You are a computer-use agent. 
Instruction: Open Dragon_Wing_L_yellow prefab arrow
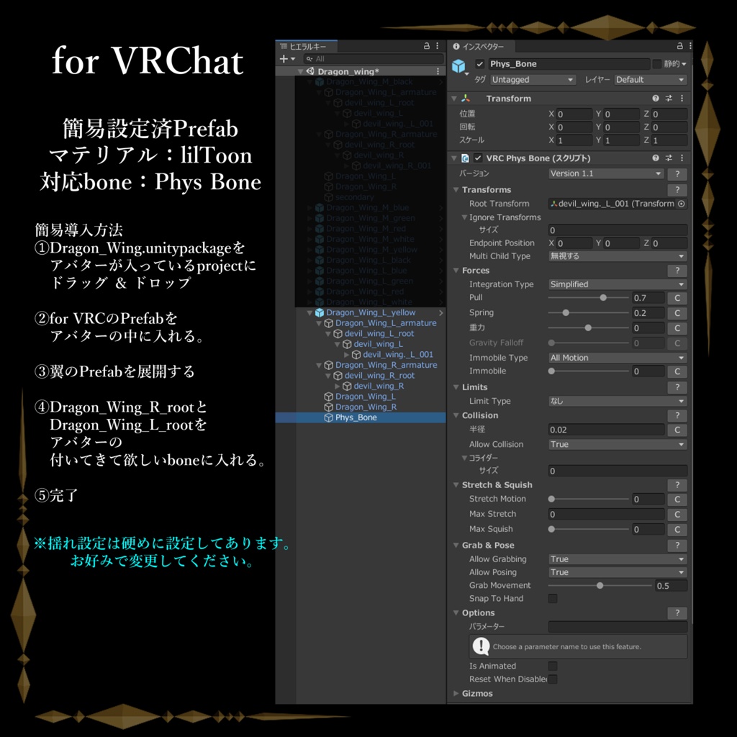coord(441,312)
